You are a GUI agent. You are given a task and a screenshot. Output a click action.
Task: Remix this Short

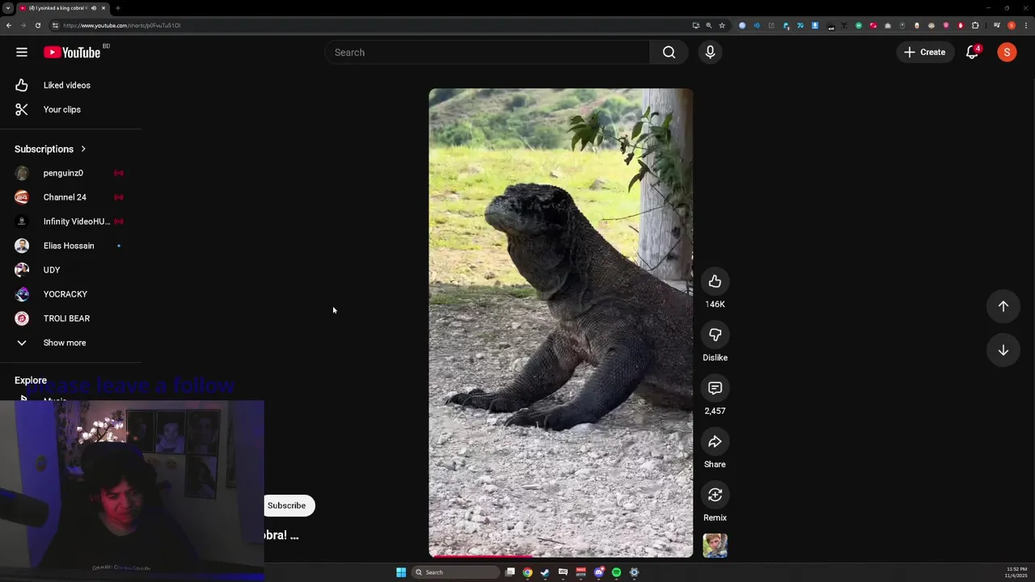[715, 495]
